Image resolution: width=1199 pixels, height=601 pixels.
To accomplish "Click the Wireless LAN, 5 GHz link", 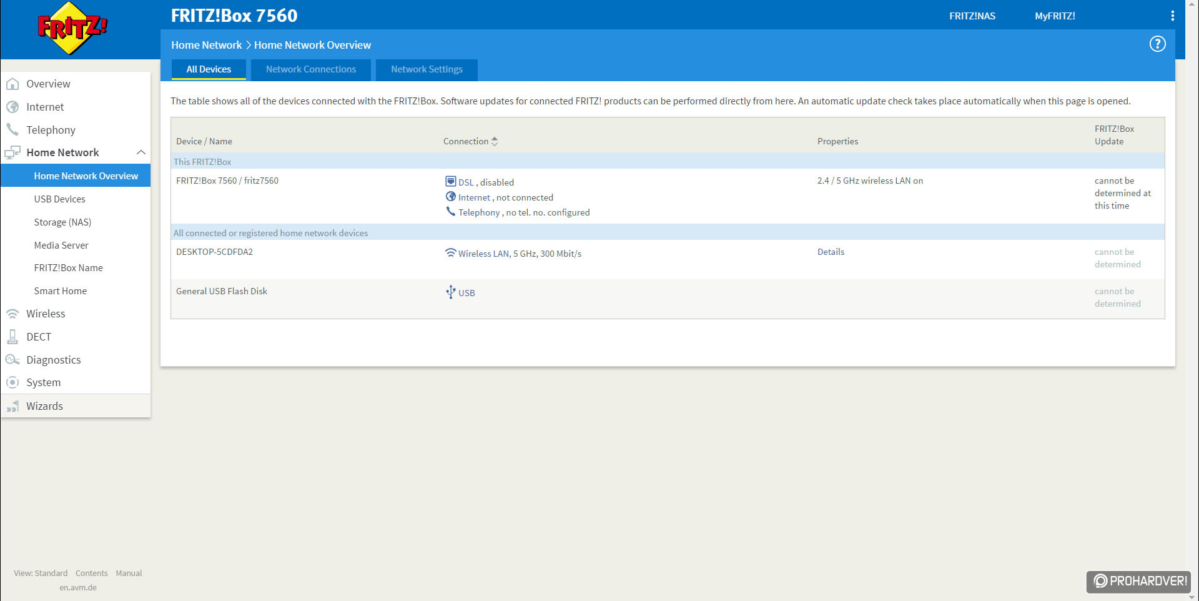I will tap(520, 254).
